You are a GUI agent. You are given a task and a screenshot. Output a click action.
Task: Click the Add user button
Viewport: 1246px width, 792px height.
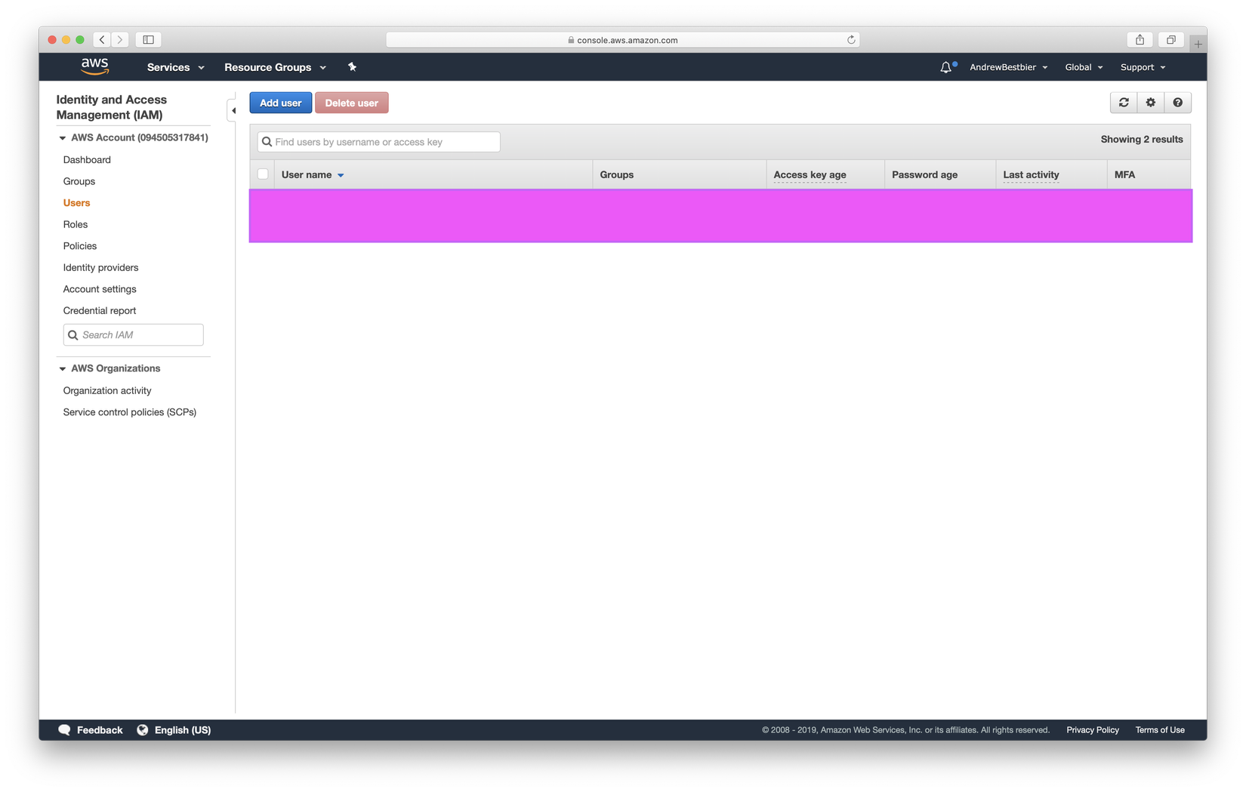[x=281, y=103]
